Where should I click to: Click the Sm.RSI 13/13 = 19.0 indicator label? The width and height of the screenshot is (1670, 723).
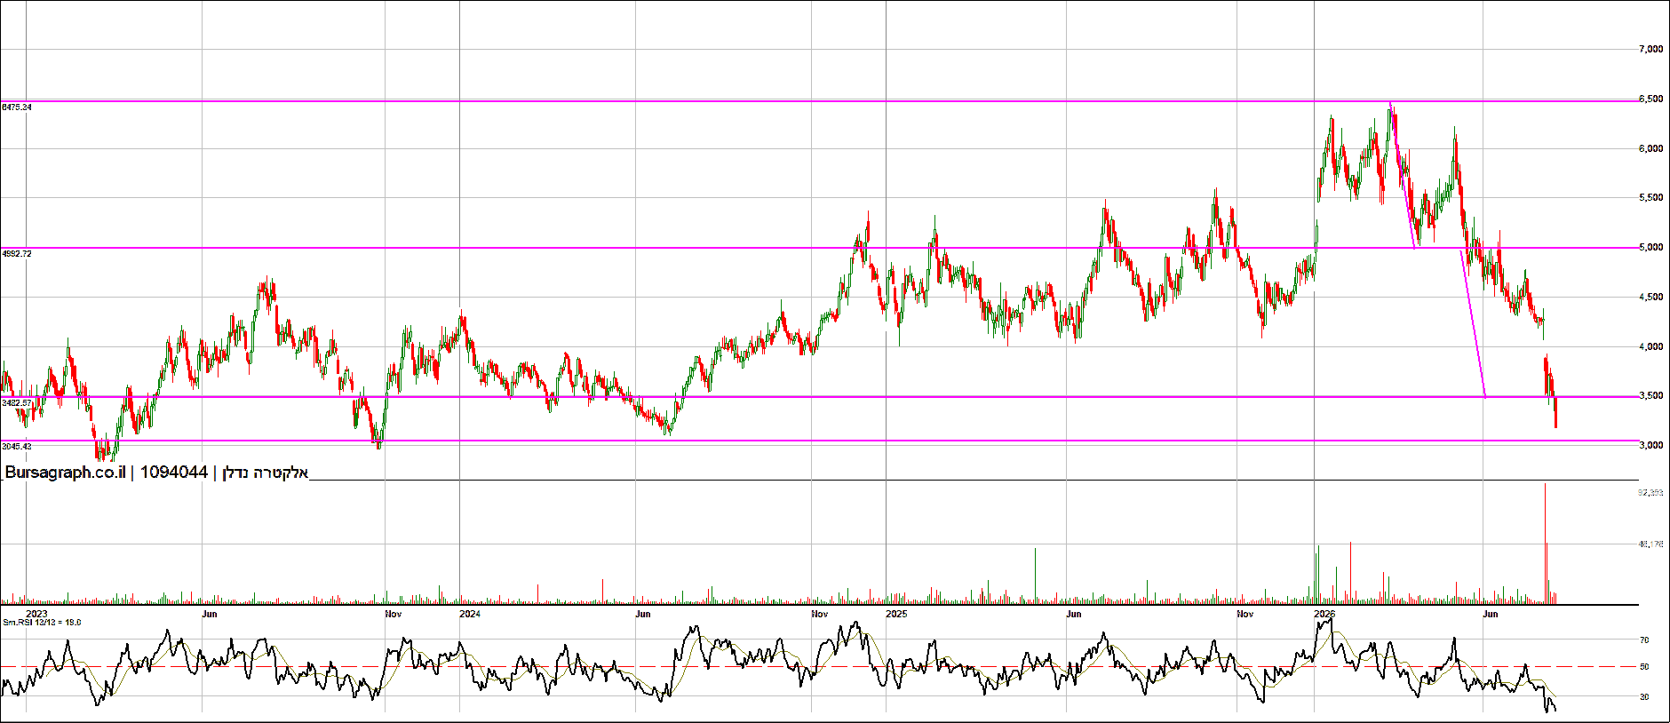point(42,623)
